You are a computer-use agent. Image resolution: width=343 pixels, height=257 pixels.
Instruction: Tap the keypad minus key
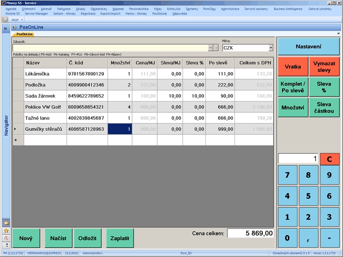(x=329, y=238)
